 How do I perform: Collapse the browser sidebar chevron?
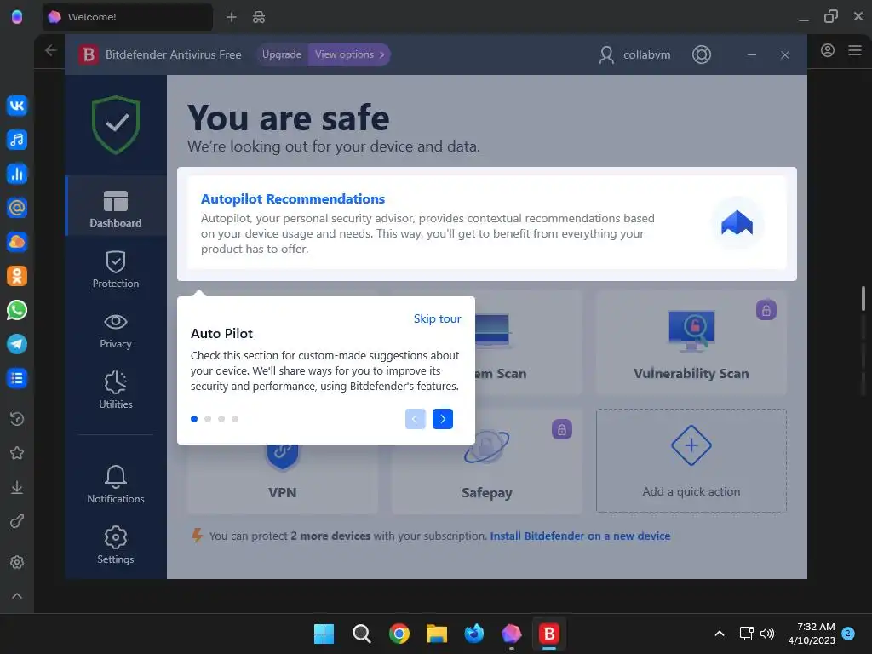click(17, 595)
